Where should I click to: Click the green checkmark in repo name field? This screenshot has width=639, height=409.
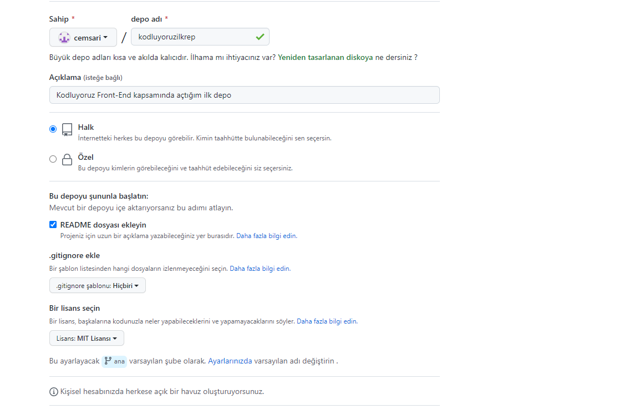(259, 37)
